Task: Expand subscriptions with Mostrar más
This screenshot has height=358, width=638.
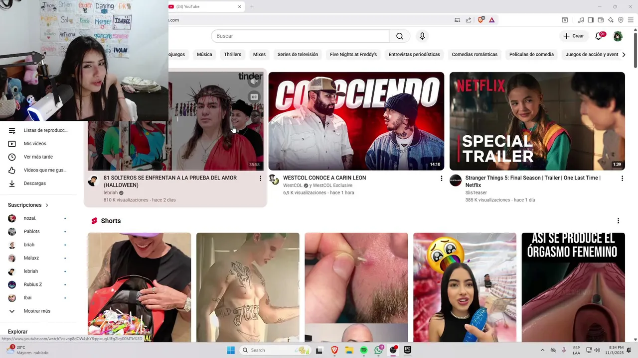Action: click(37, 311)
